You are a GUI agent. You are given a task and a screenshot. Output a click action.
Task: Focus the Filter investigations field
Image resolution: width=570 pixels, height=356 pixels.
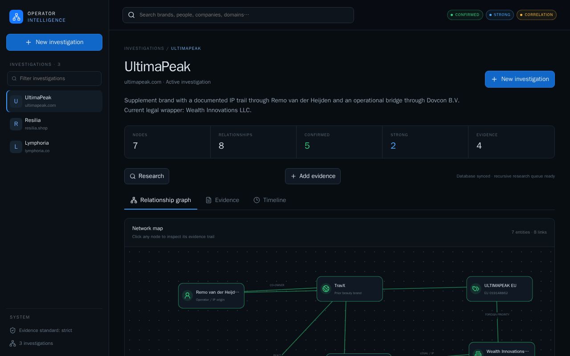pyautogui.click(x=54, y=79)
